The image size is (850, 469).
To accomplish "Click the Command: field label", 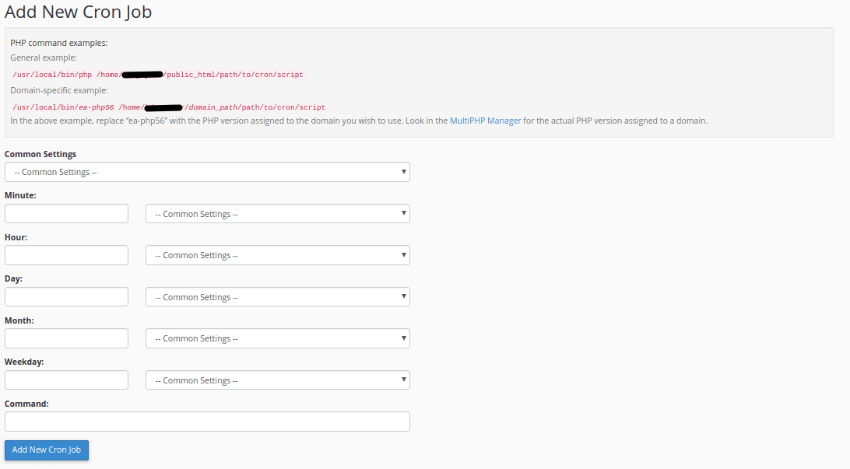I will [26, 404].
